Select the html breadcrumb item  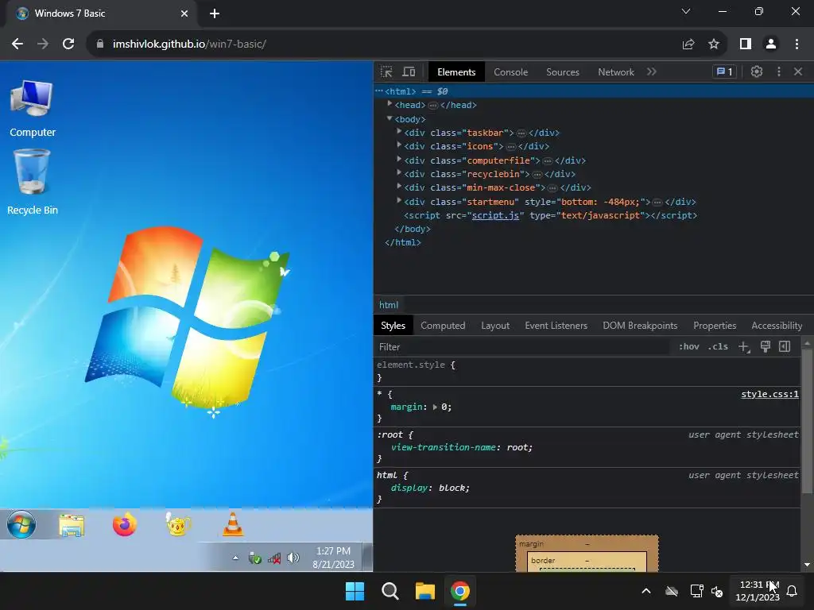(x=388, y=305)
